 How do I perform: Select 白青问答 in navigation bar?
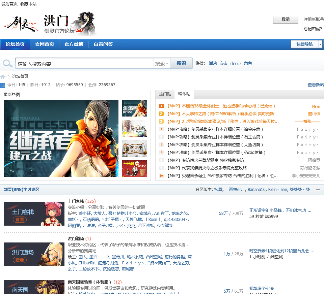coord(103,44)
